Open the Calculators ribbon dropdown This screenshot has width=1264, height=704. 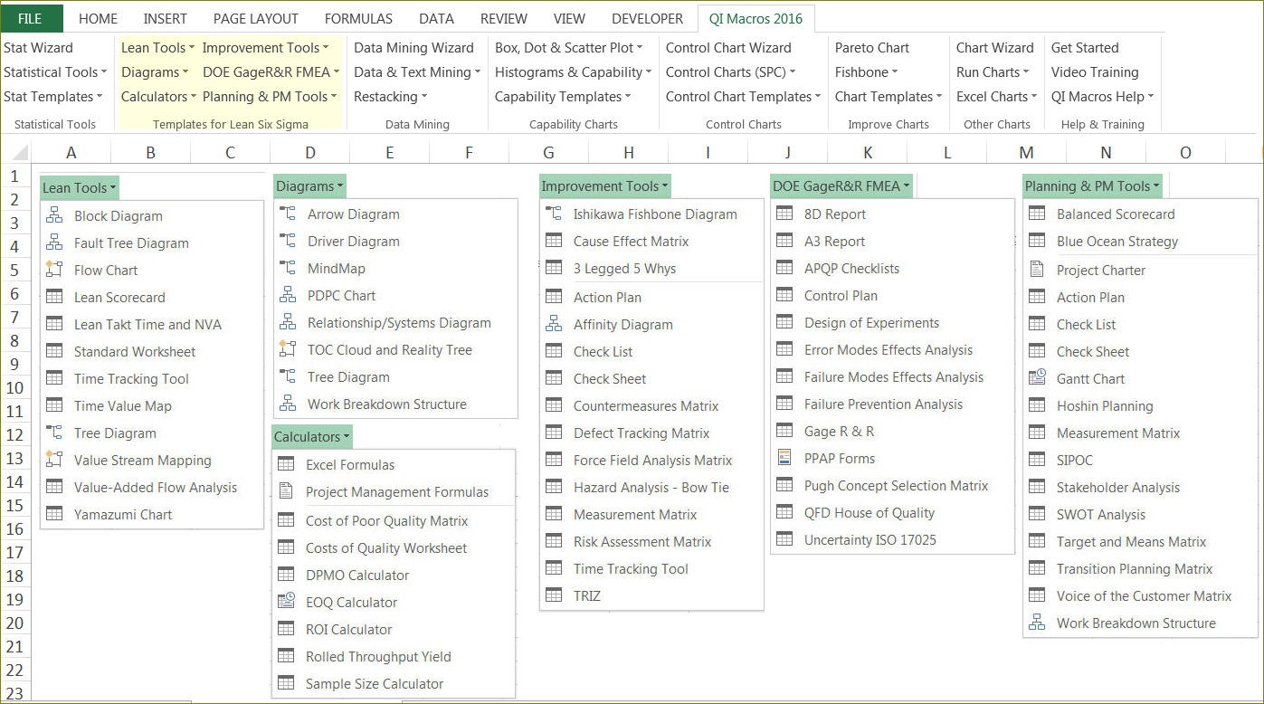(158, 96)
